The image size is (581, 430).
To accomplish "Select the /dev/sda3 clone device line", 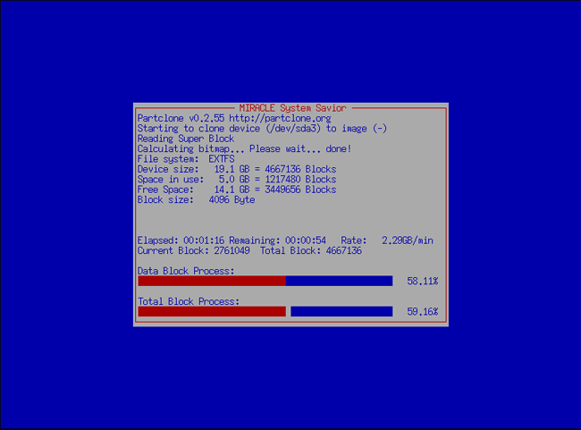I will (x=262, y=129).
